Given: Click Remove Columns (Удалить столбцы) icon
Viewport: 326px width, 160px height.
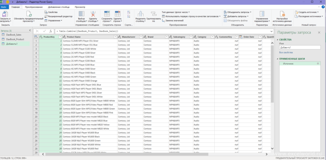Looking at the screenshot, I should 93,14.
